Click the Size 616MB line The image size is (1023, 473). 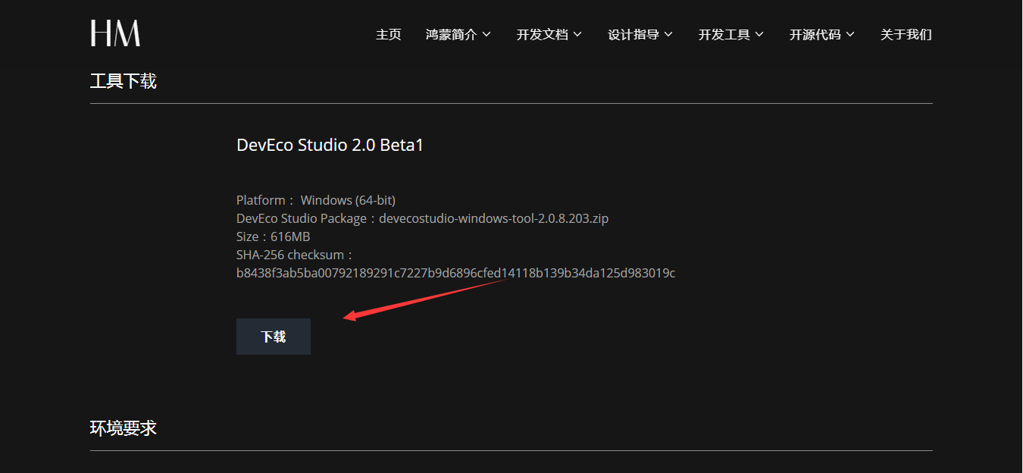pos(274,236)
